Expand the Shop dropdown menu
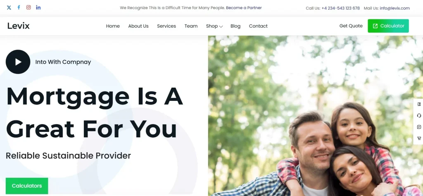423x196 pixels. click(214, 26)
